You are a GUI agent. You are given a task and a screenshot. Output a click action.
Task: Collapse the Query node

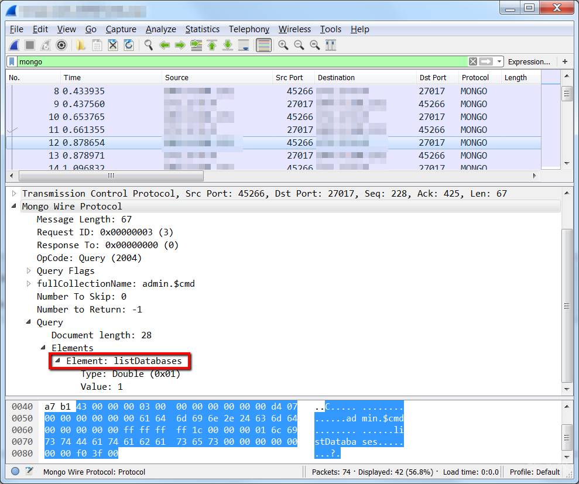[x=29, y=322]
